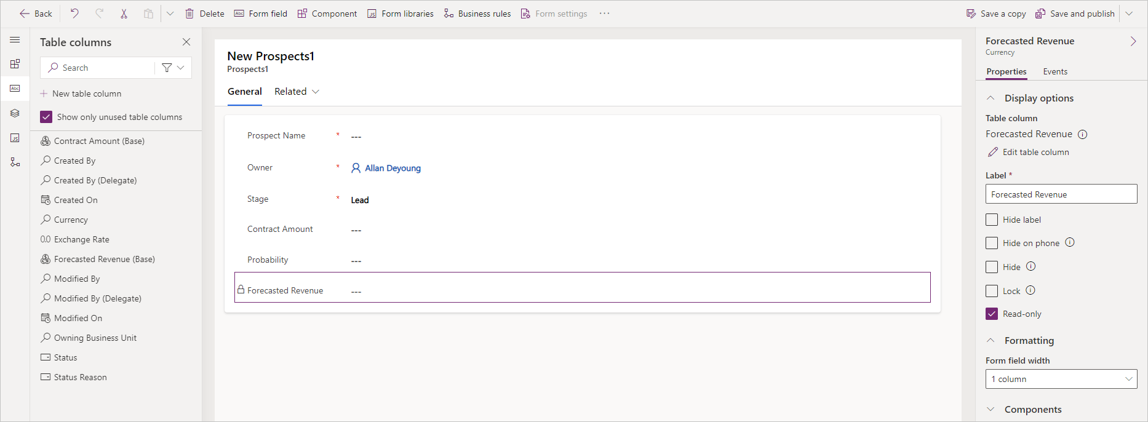Open the Form libraries JS icon in the left rail
The width and height of the screenshot is (1148, 422).
[x=15, y=138]
